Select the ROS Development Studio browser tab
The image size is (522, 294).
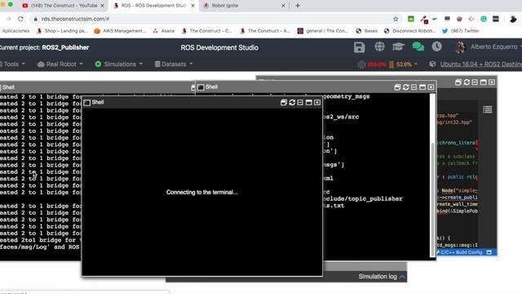[153, 6]
